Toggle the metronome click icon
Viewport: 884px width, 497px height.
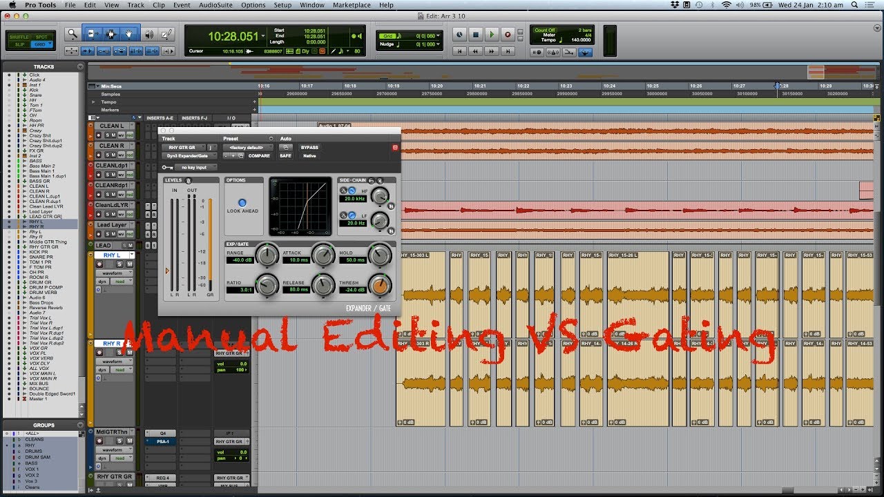coord(553,52)
